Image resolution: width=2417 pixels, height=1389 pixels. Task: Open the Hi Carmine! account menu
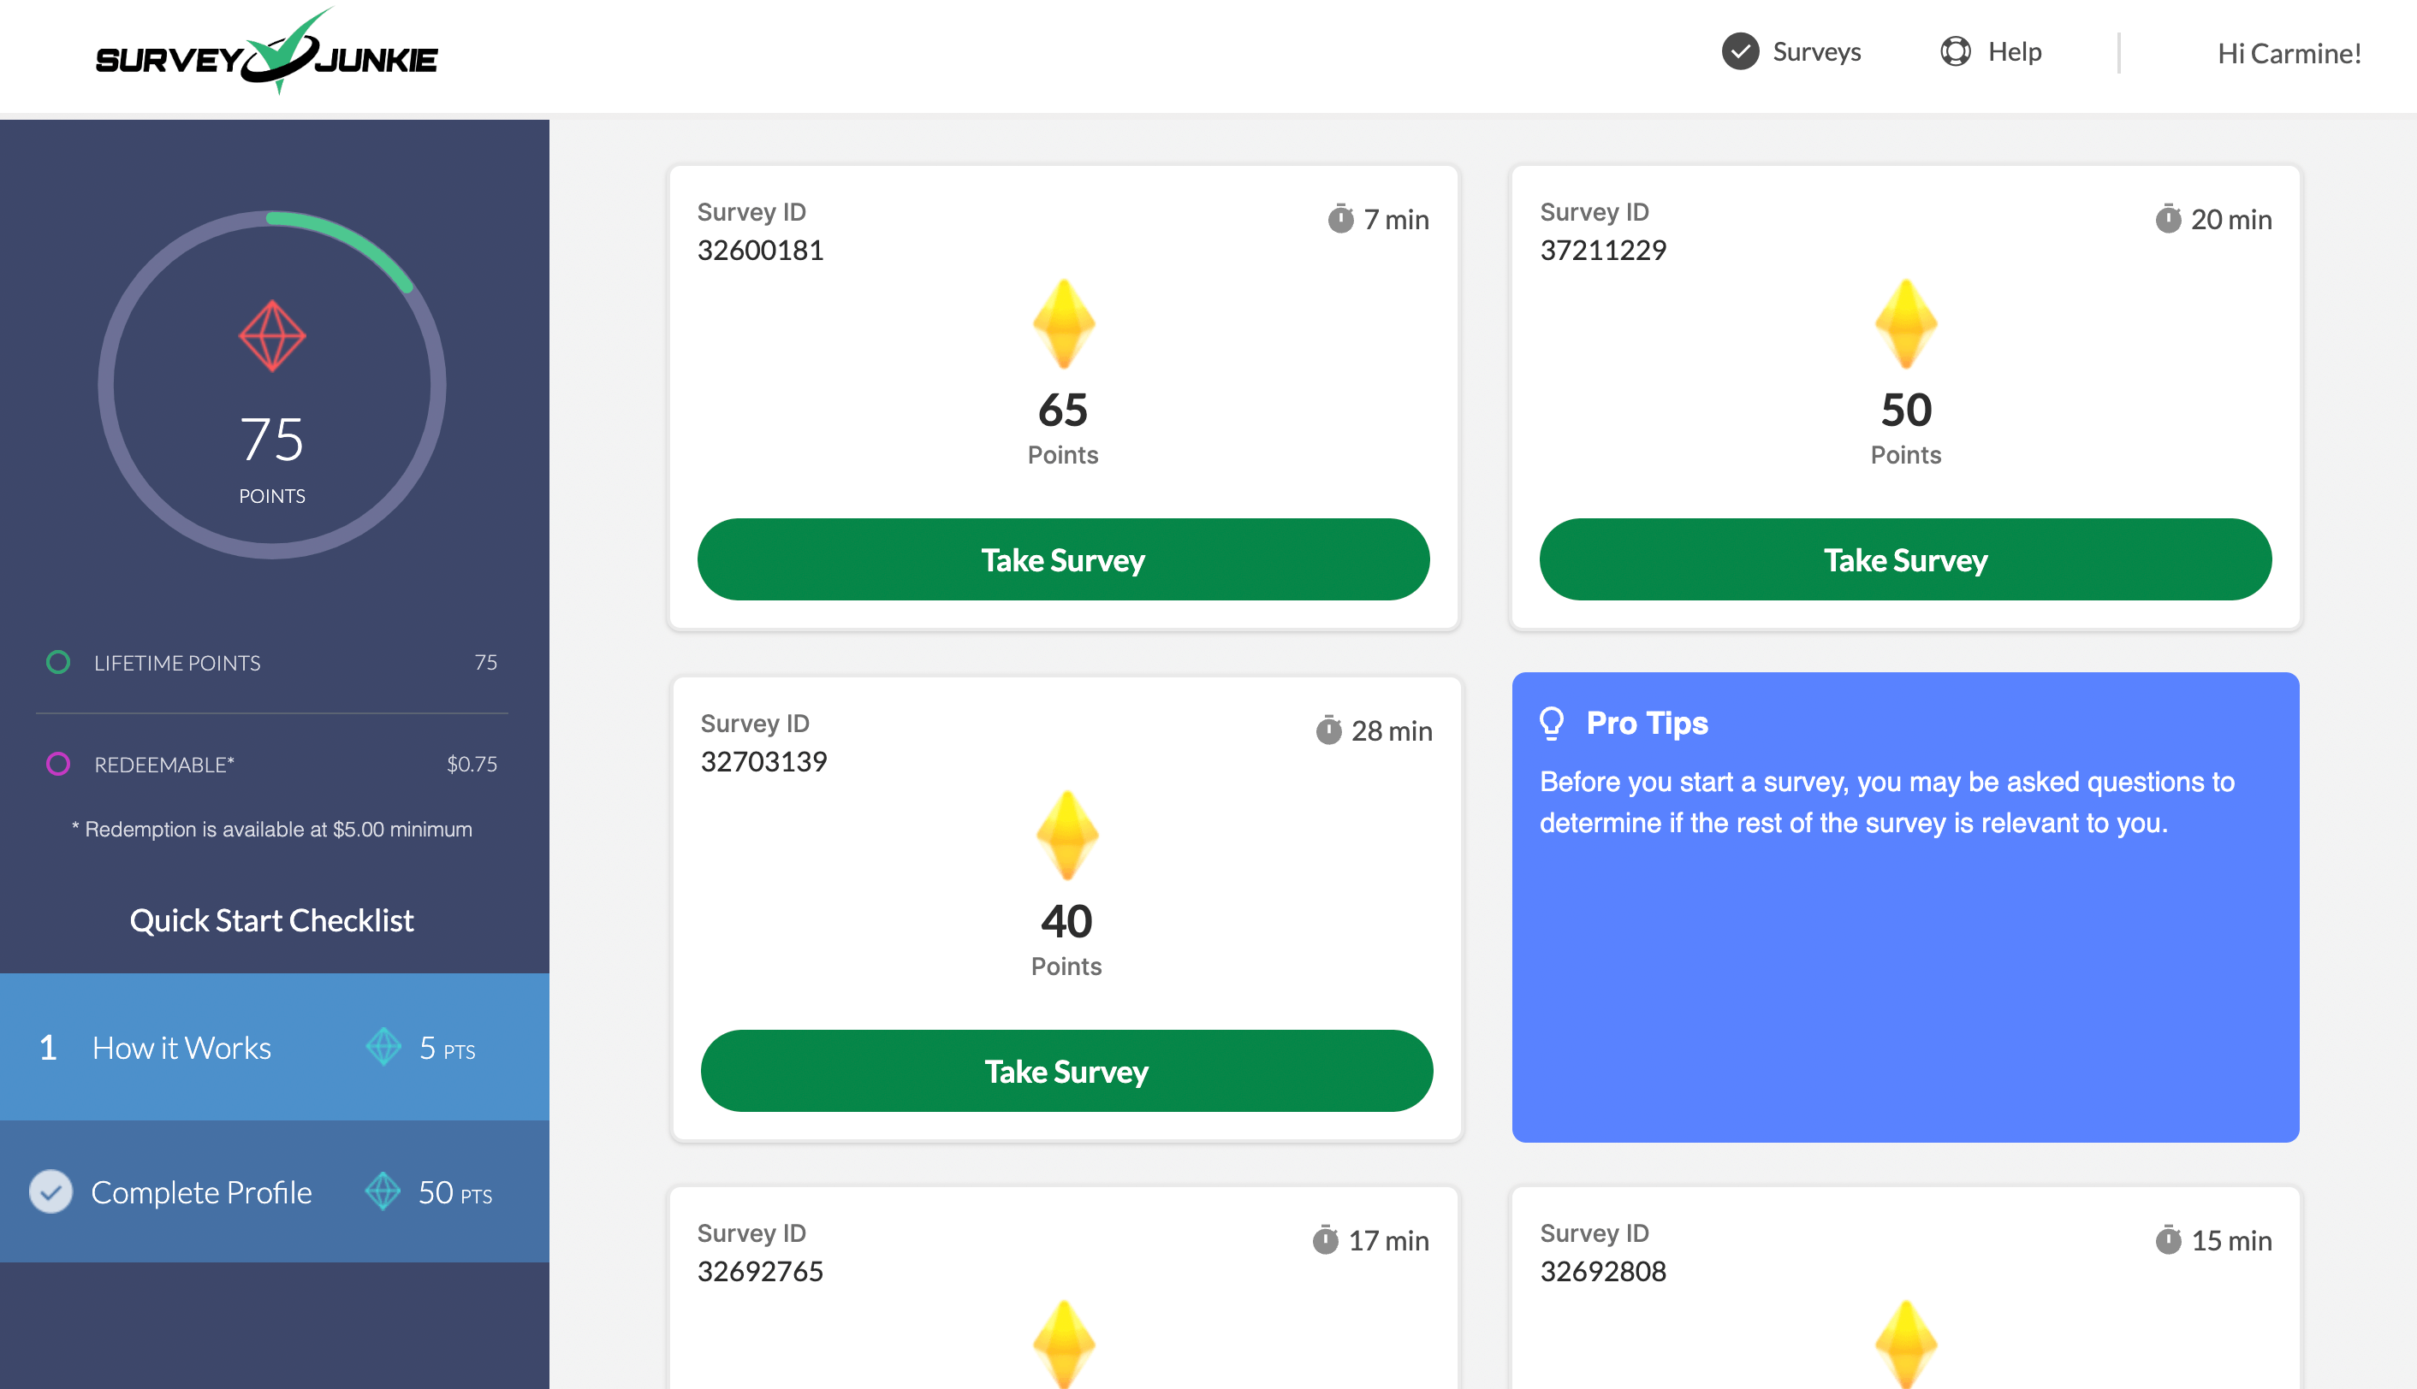pos(2288,53)
